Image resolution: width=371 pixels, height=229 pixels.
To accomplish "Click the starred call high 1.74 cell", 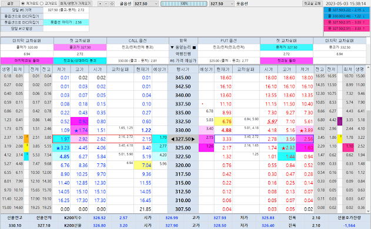I will (79, 130).
